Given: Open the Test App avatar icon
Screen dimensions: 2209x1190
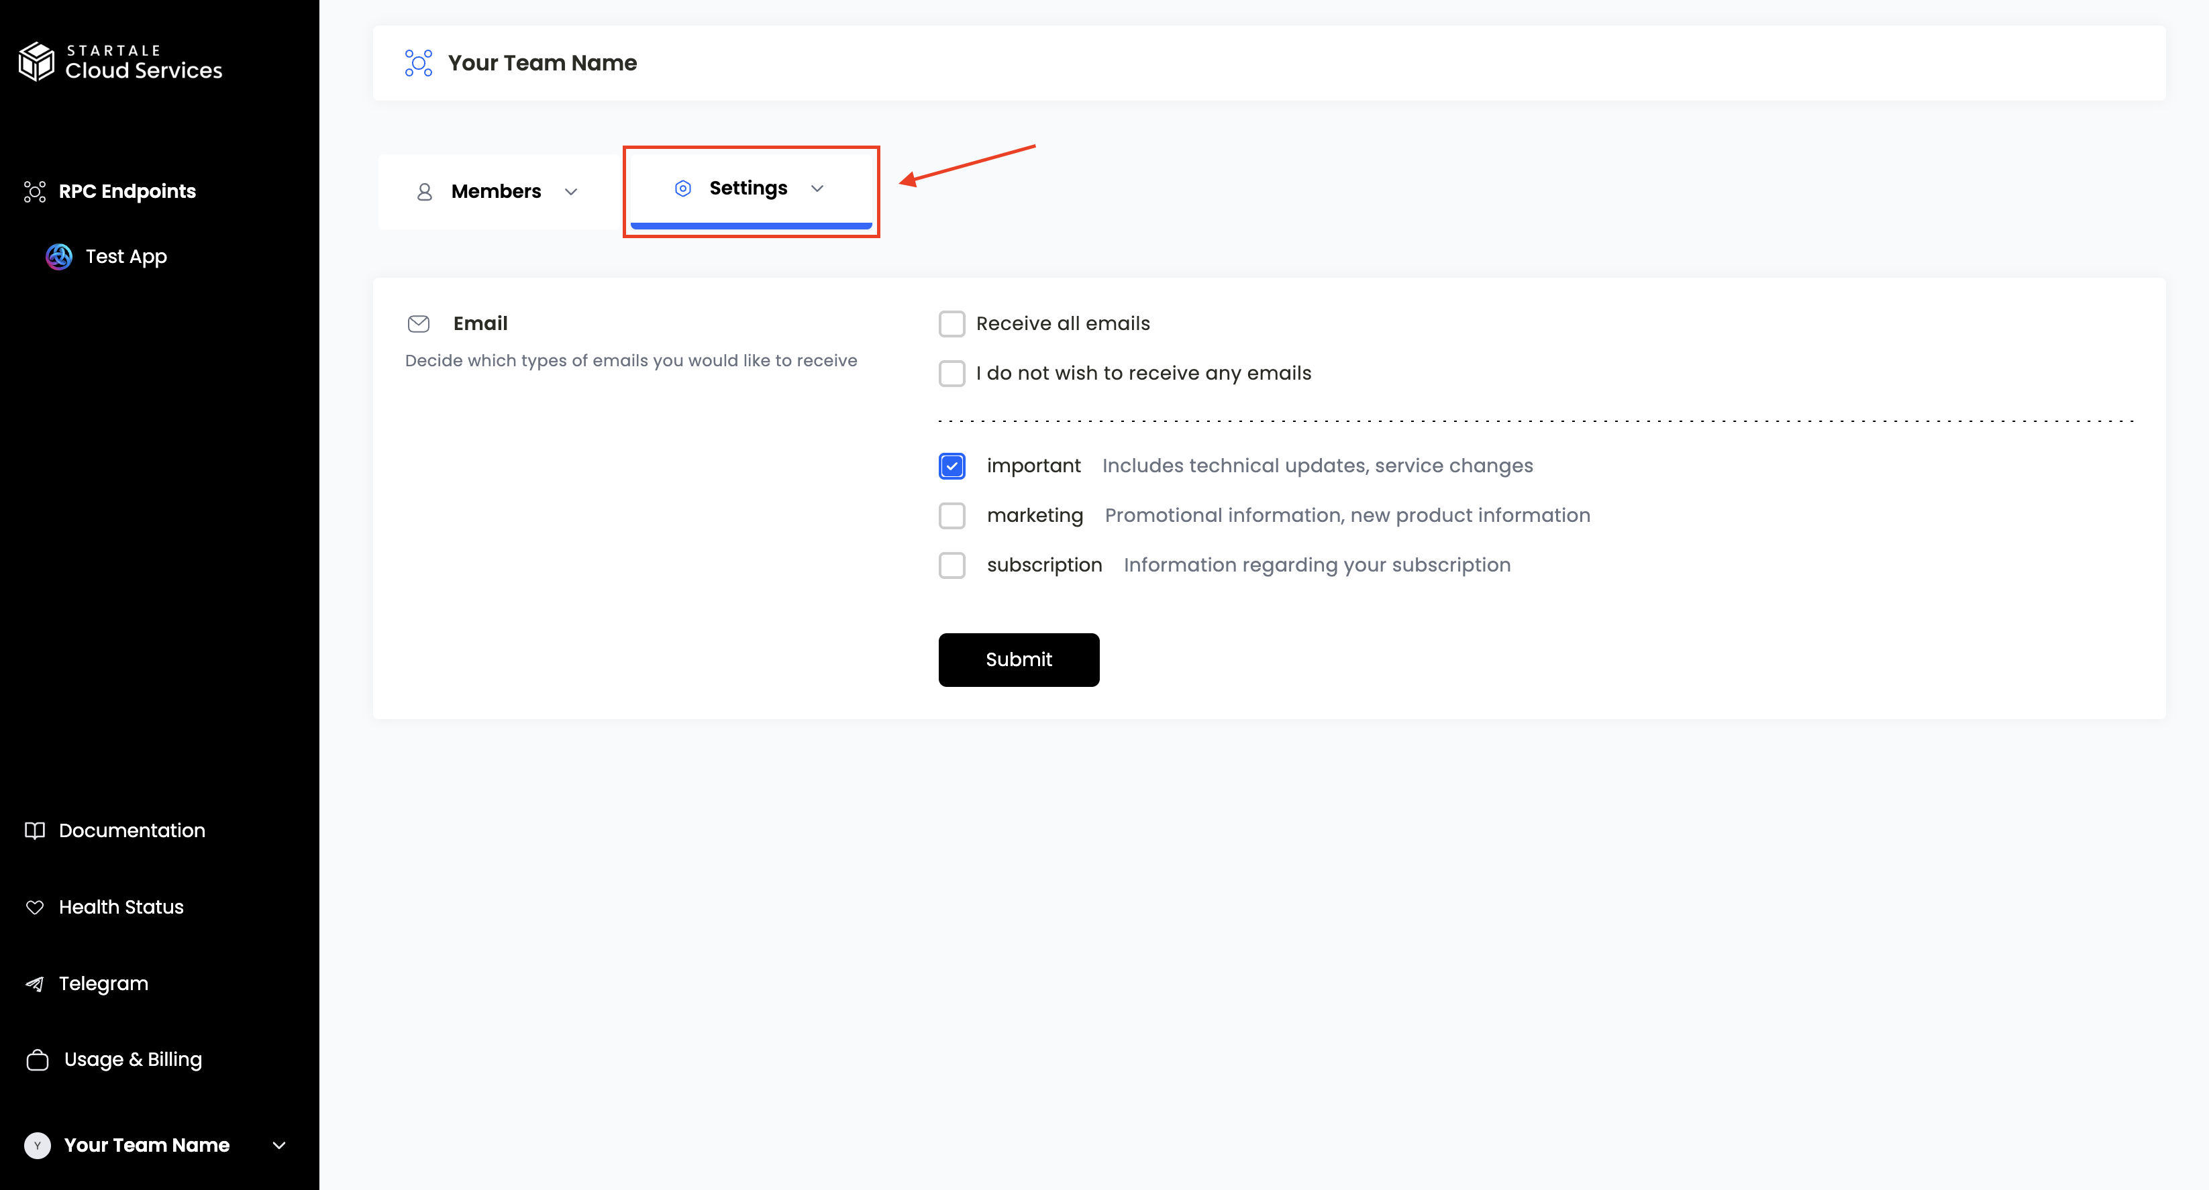Looking at the screenshot, I should pos(59,256).
